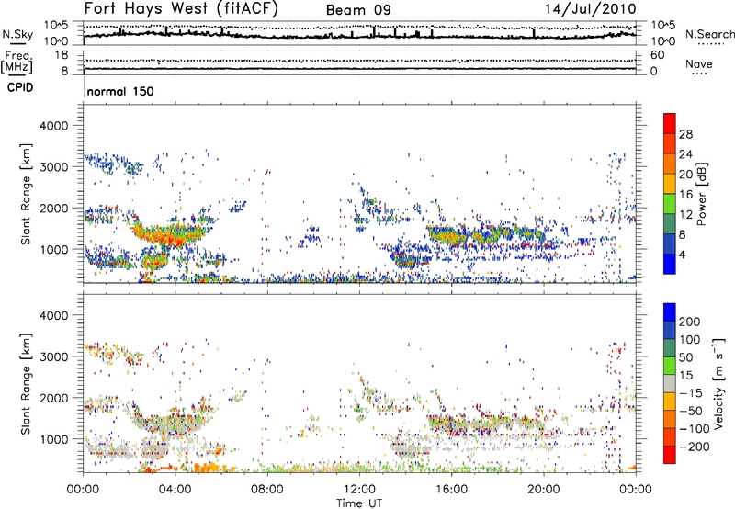Image resolution: width=735 pixels, height=509 pixels.
Task: Click the date '14/Jul/2010'
Action: pos(590,9)
